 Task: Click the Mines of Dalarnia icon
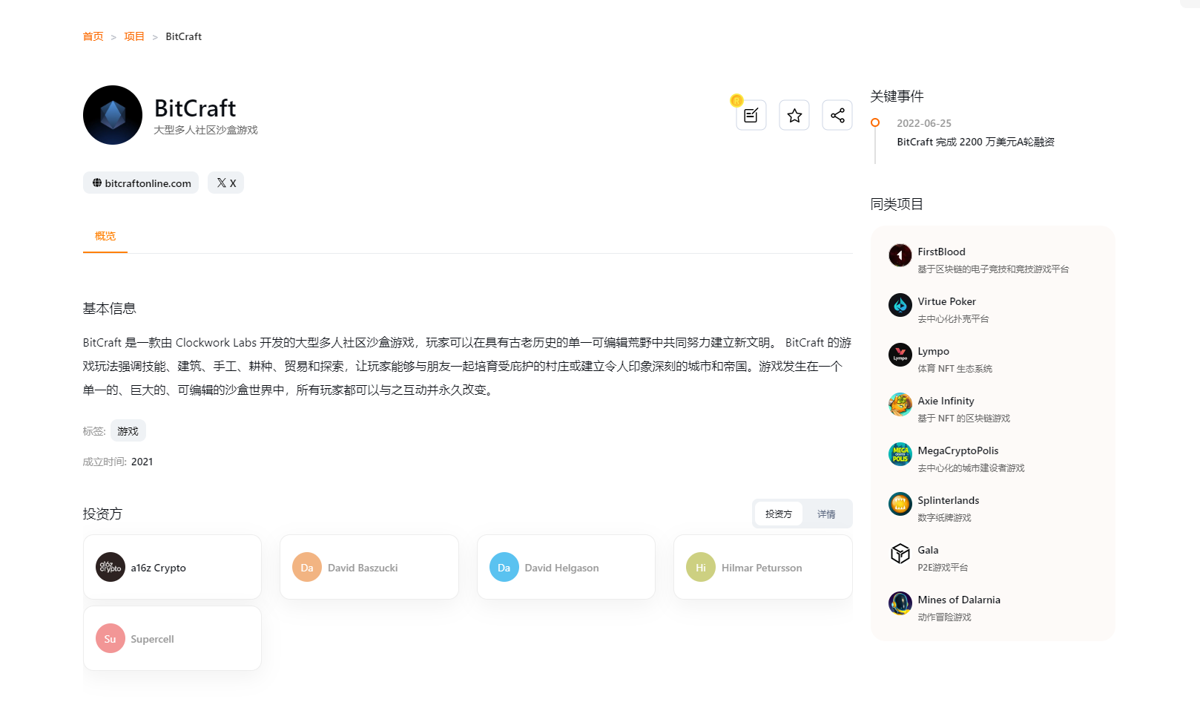click(900, 603)
